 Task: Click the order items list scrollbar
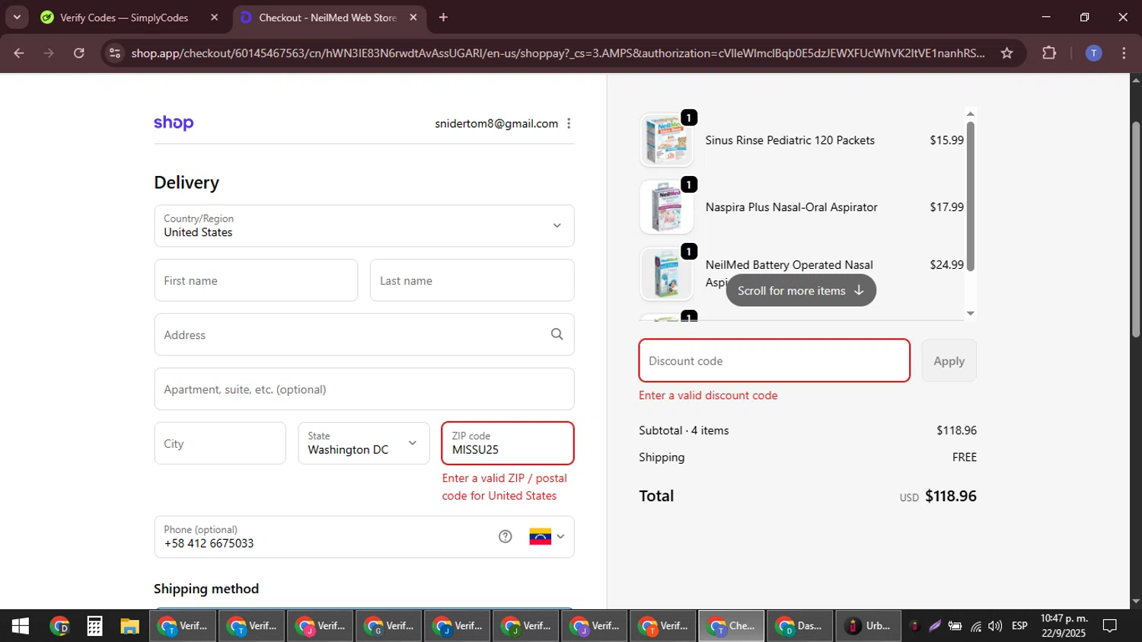tap(970, 196)
